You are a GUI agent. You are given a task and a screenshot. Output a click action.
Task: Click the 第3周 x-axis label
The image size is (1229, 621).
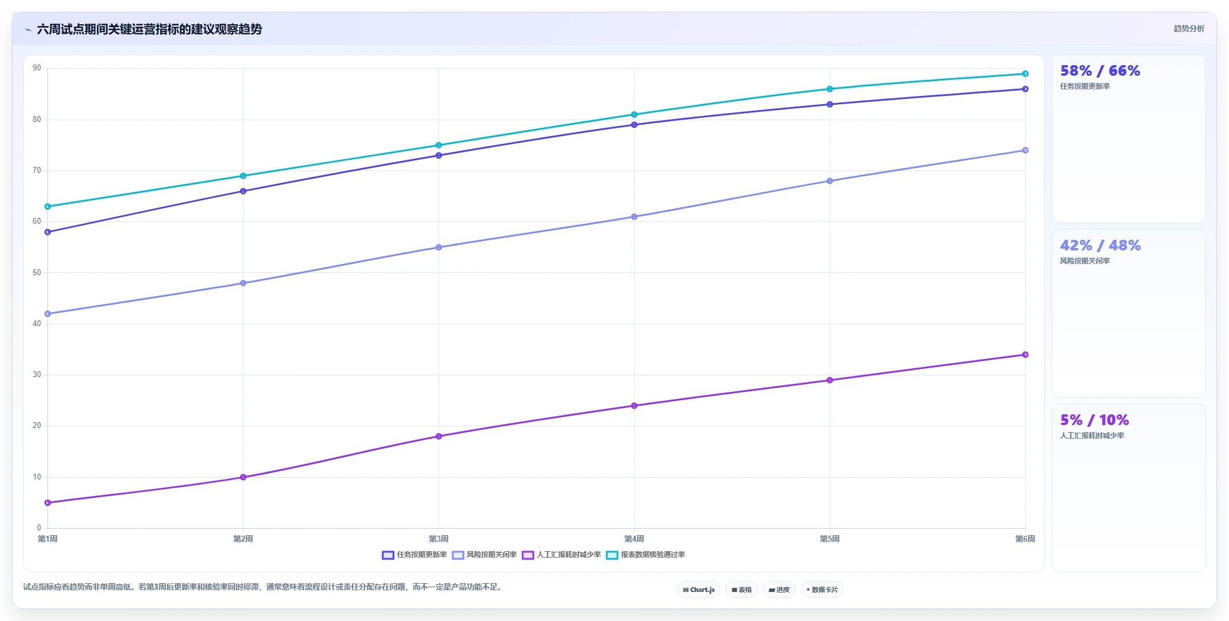tap(439, 539)
